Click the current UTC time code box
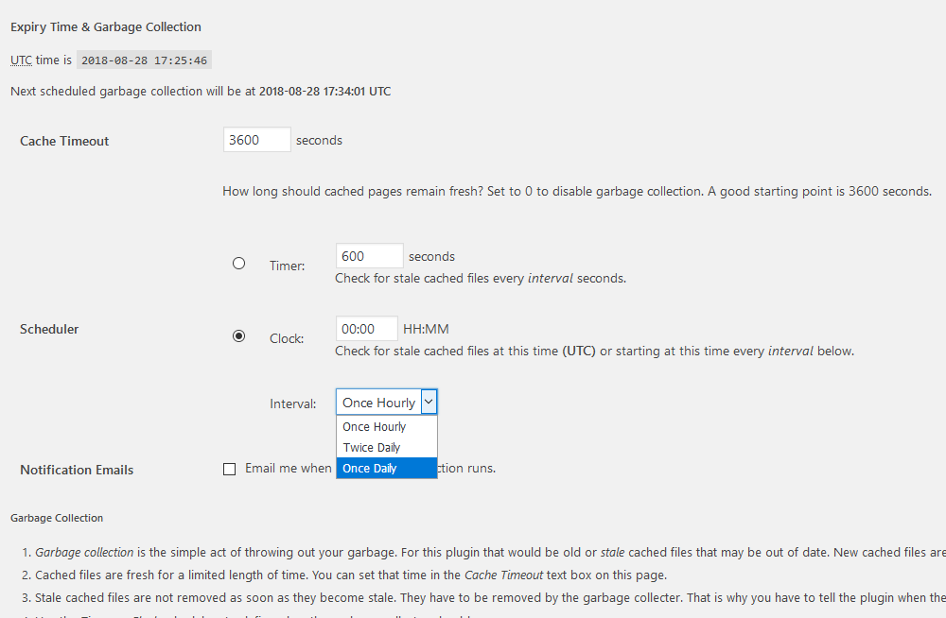This screenshot has height=618, width=946. click(144, 60)
